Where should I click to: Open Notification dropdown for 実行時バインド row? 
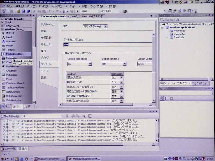click(121, 82)
